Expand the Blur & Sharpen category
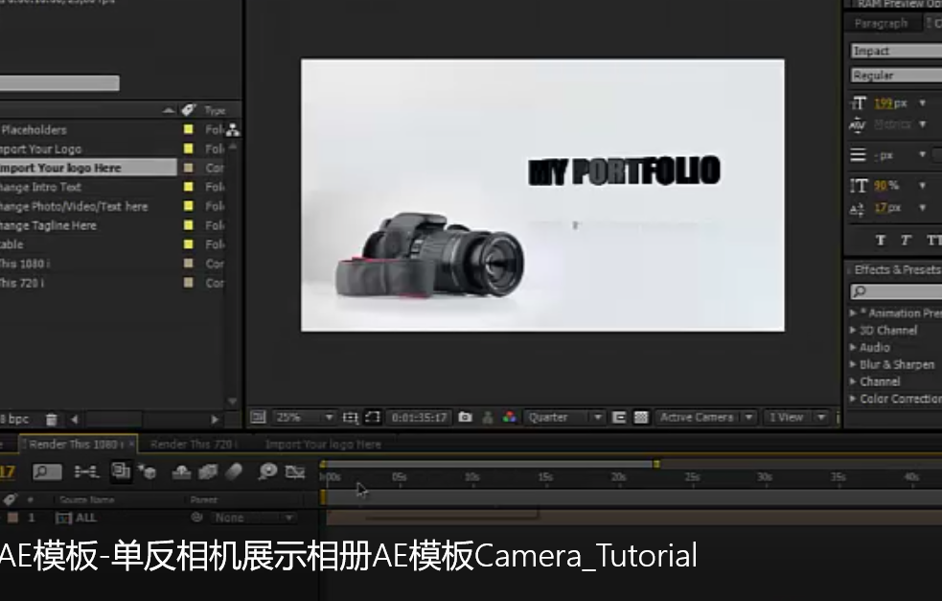Viewport: 942px width, 601px height. 853,364
